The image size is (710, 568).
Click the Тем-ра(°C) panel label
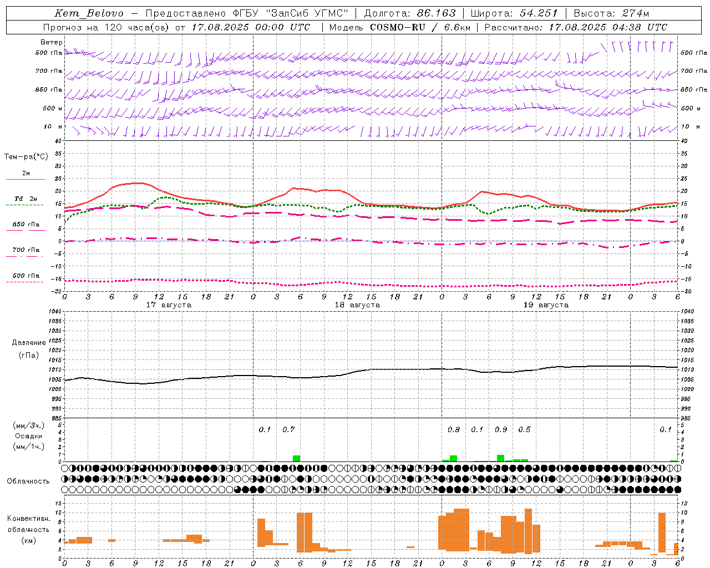coord(26,156)
